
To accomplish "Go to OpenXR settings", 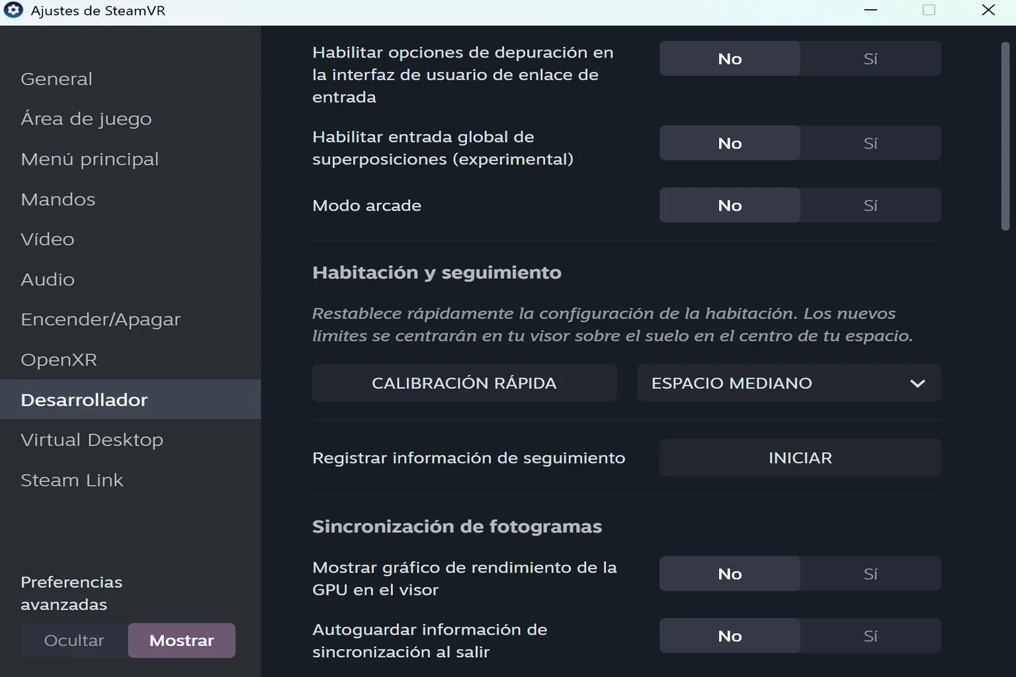I will pyautogui.click(x=130, y=360).
